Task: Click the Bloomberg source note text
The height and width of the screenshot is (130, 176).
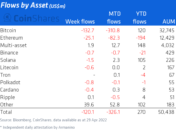Action: (x=53, y=120)
